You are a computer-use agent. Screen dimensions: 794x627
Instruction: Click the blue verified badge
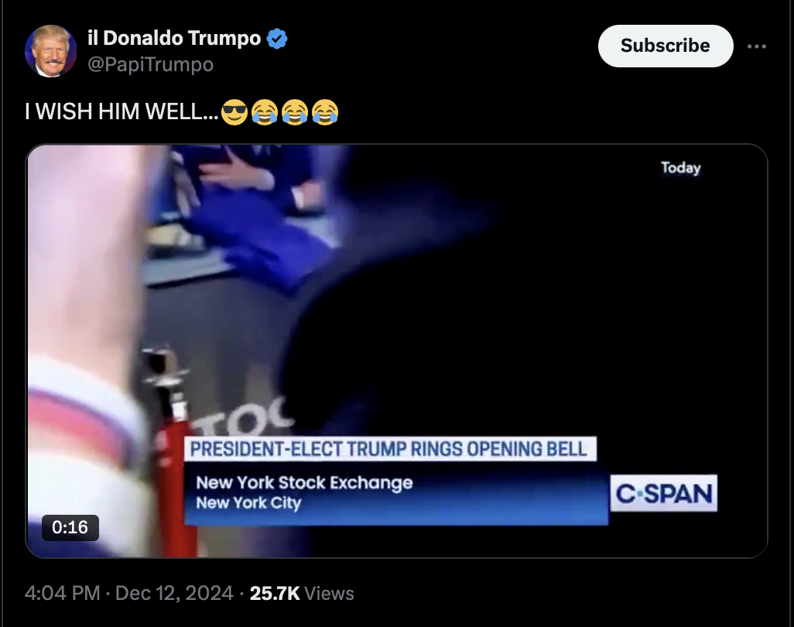click(277, 39)
